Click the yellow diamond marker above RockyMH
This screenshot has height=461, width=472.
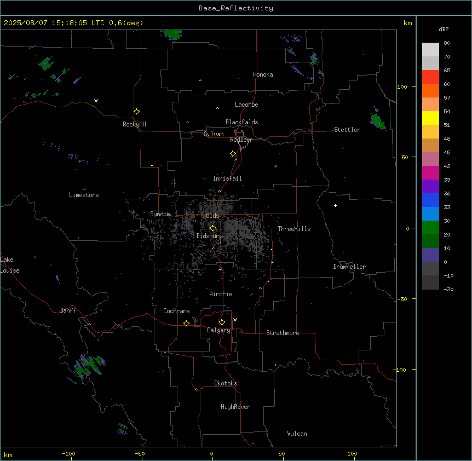coord(136,111)
